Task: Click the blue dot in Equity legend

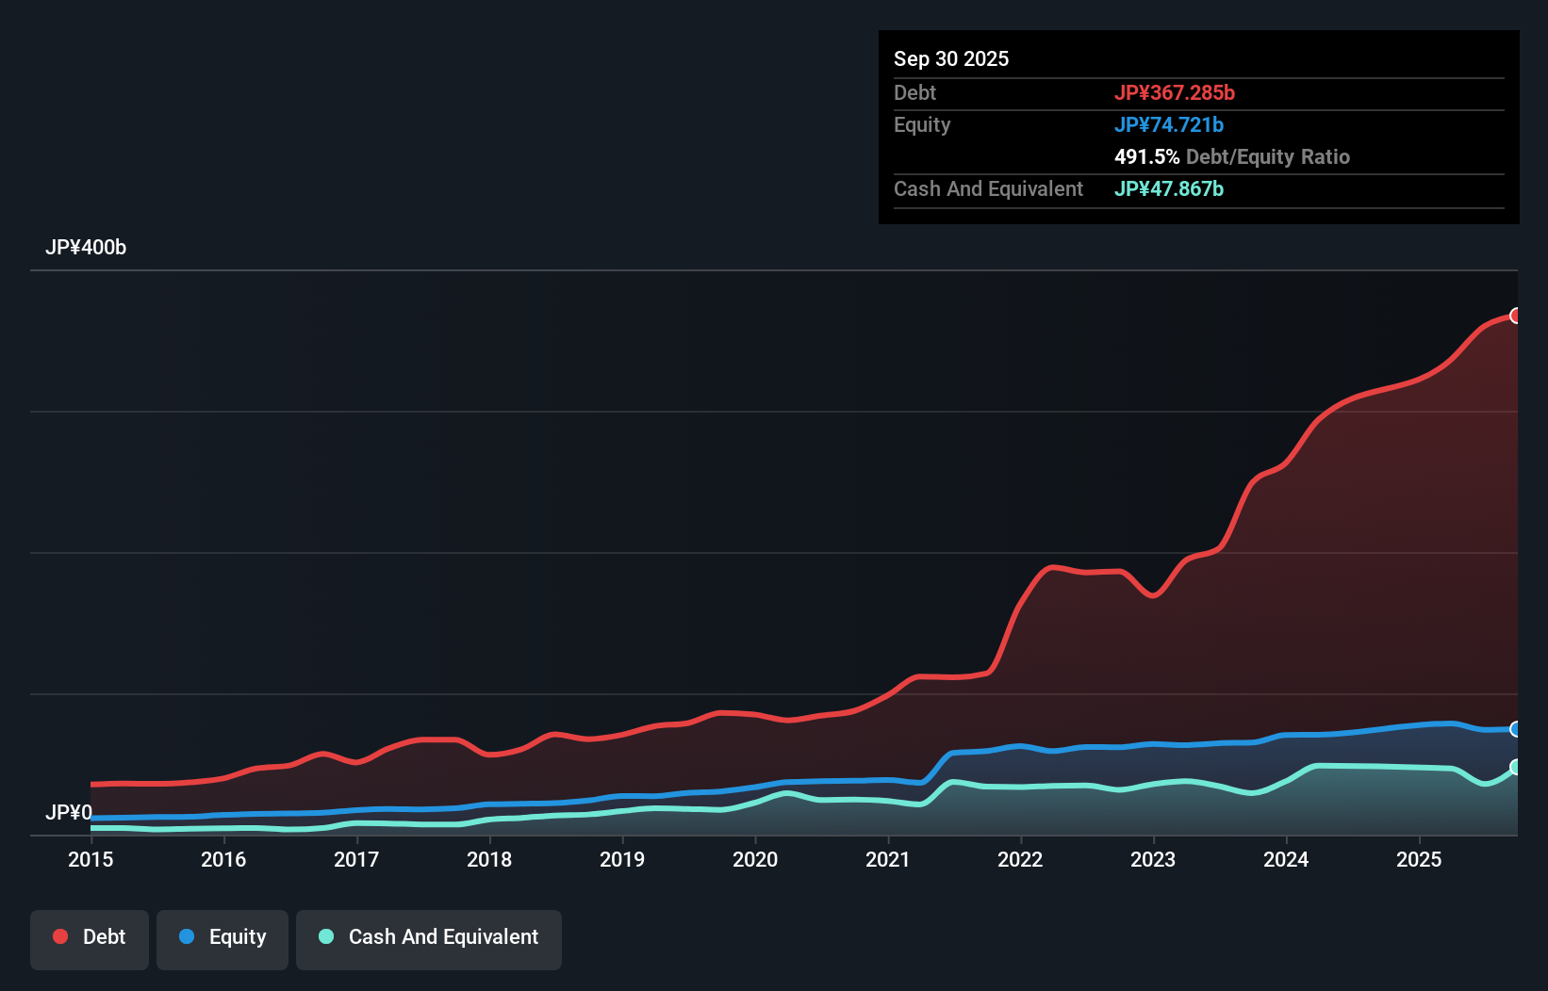Action: click(x=187, y=936)
